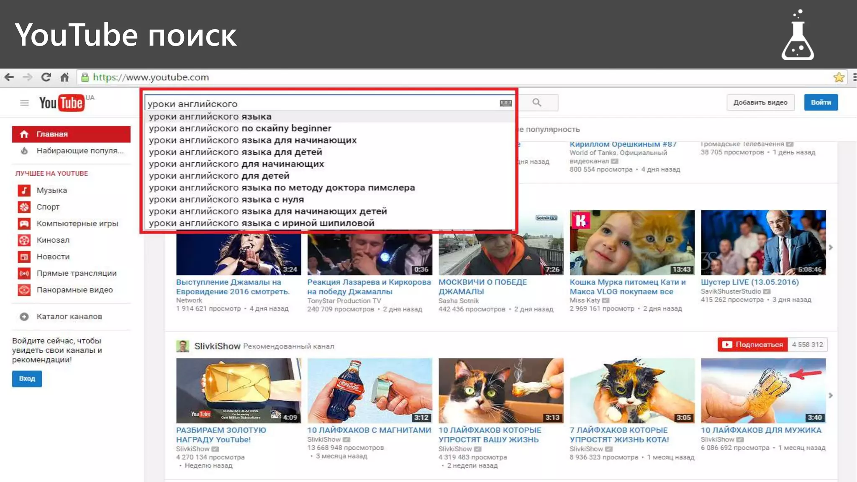Choose the доктора пимслера search suggestion
Screen dimensions: 857x482
click(x=330, y=187)
